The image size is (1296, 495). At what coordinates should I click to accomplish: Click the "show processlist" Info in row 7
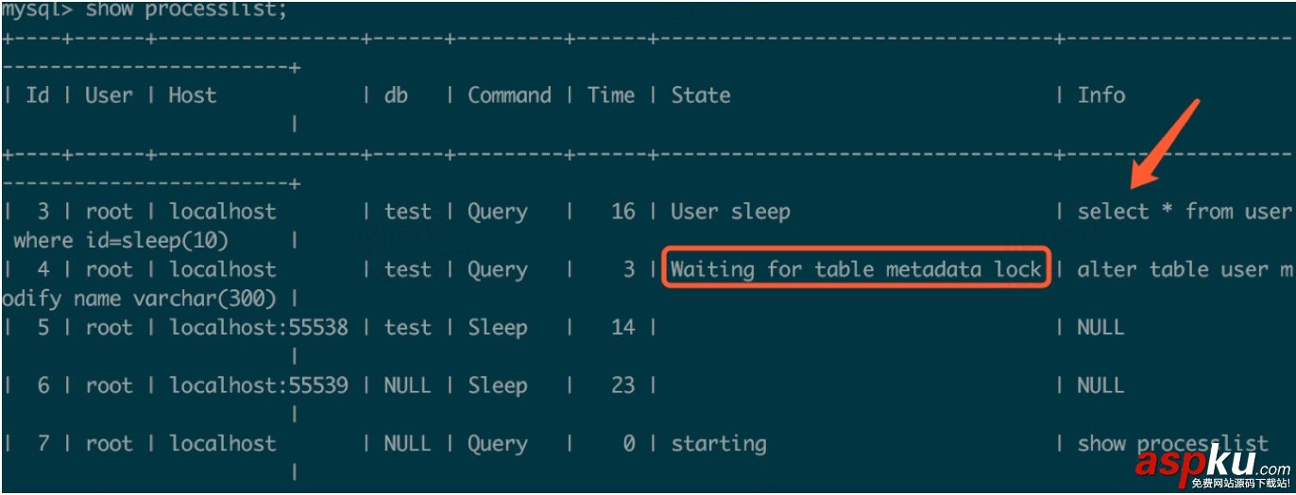[1172, 444]
